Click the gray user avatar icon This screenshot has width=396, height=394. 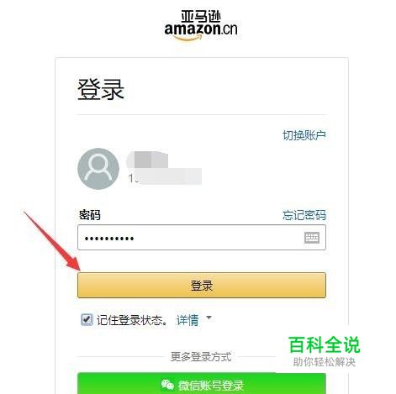tap(98, 169)
